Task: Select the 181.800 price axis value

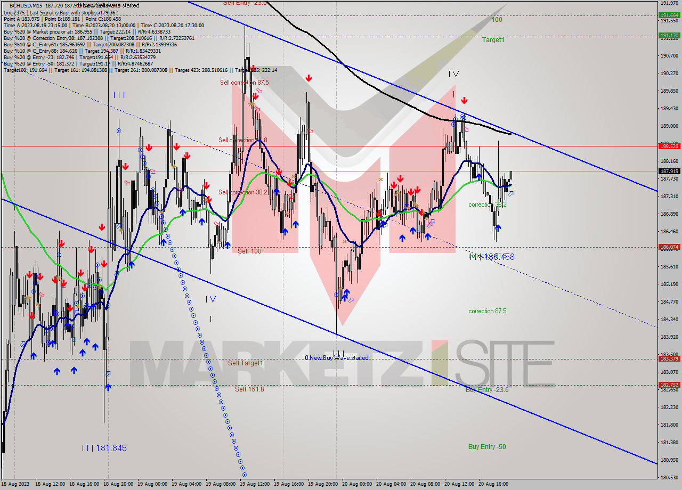Action: pos(669,424)
